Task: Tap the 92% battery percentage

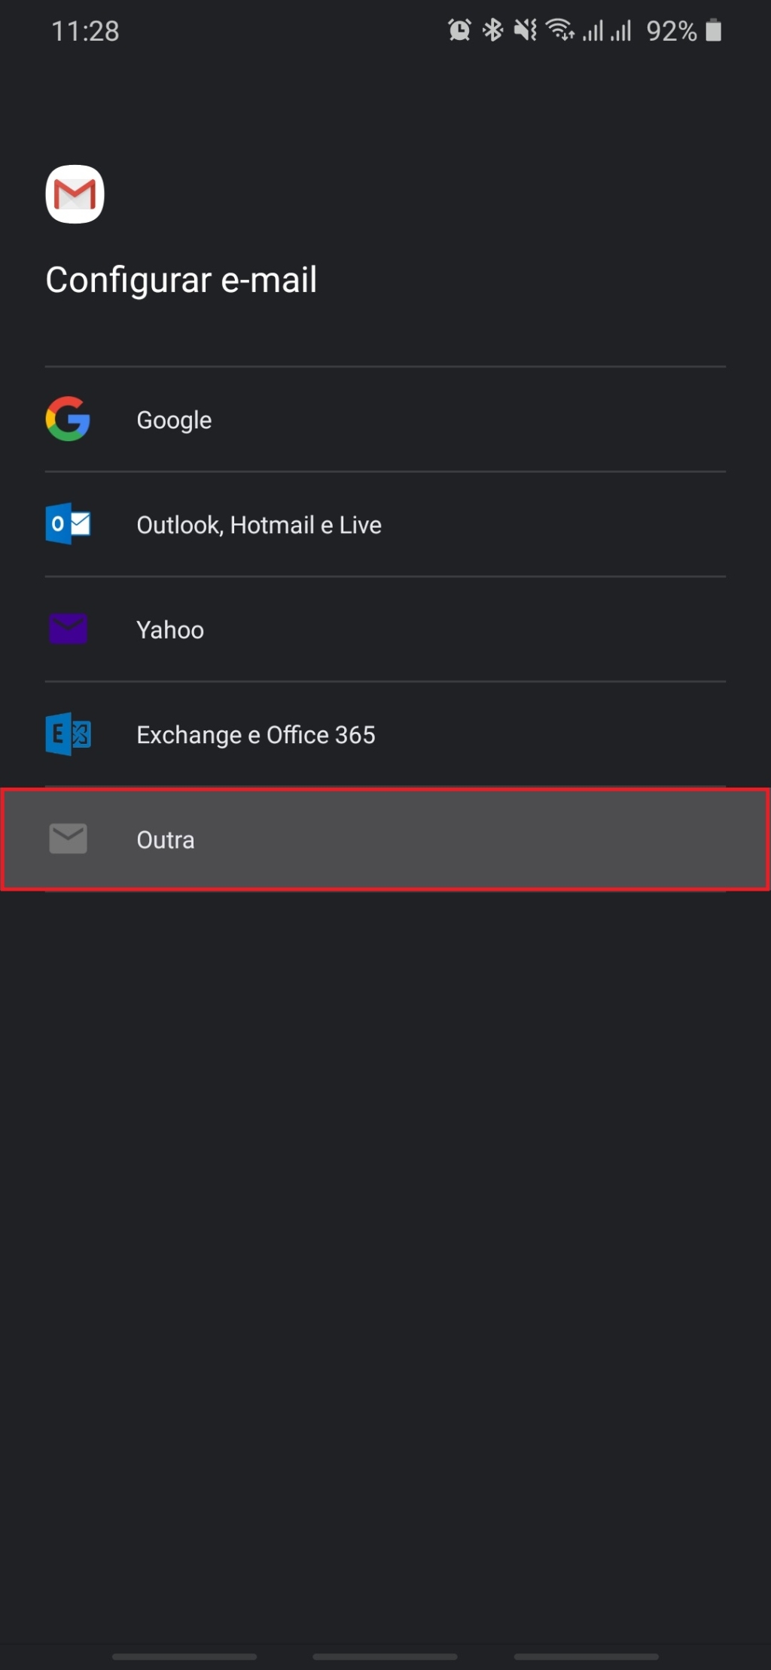Action: click(x=672, y=31)
